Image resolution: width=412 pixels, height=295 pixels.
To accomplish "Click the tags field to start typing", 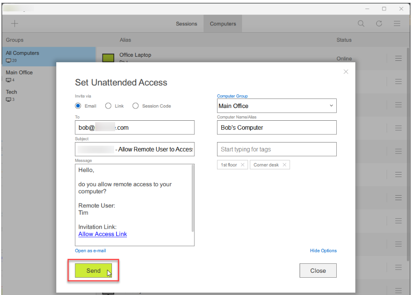I will [276, 149].
